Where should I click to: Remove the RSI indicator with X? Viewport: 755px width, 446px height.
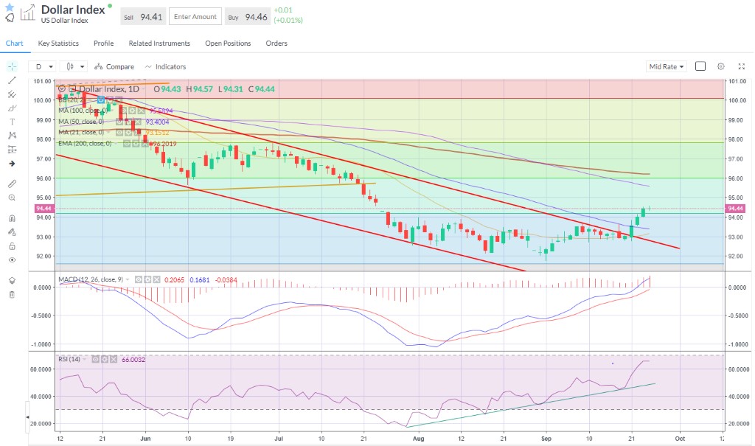point(114,359)
